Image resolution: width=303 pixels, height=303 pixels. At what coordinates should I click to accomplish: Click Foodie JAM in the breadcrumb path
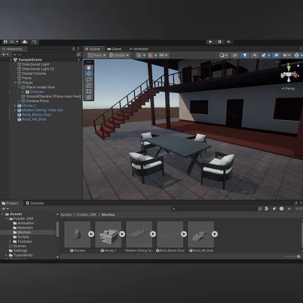(x=86, y=215)
